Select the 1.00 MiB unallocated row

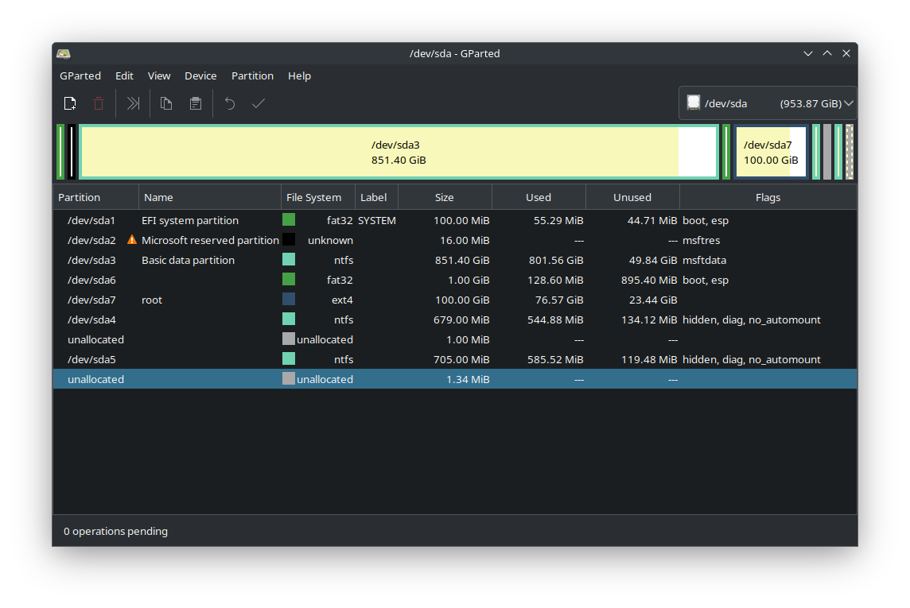(455, 339)
